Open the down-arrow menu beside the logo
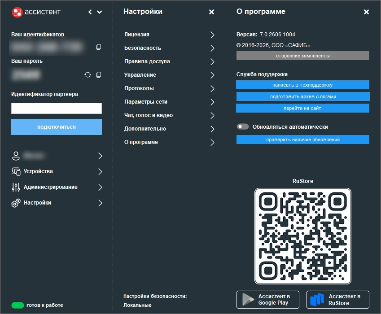Image resolution: width=381 pixels, height=314 pixels. (99, 12)
